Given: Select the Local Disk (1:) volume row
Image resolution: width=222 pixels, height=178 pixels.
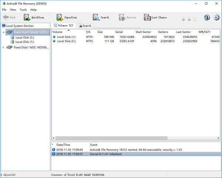Looking at the screenshot, I should (x=66, y=37).
